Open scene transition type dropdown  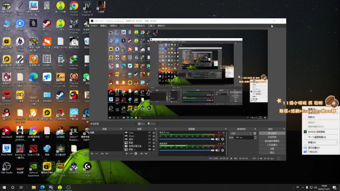point(241,133)
